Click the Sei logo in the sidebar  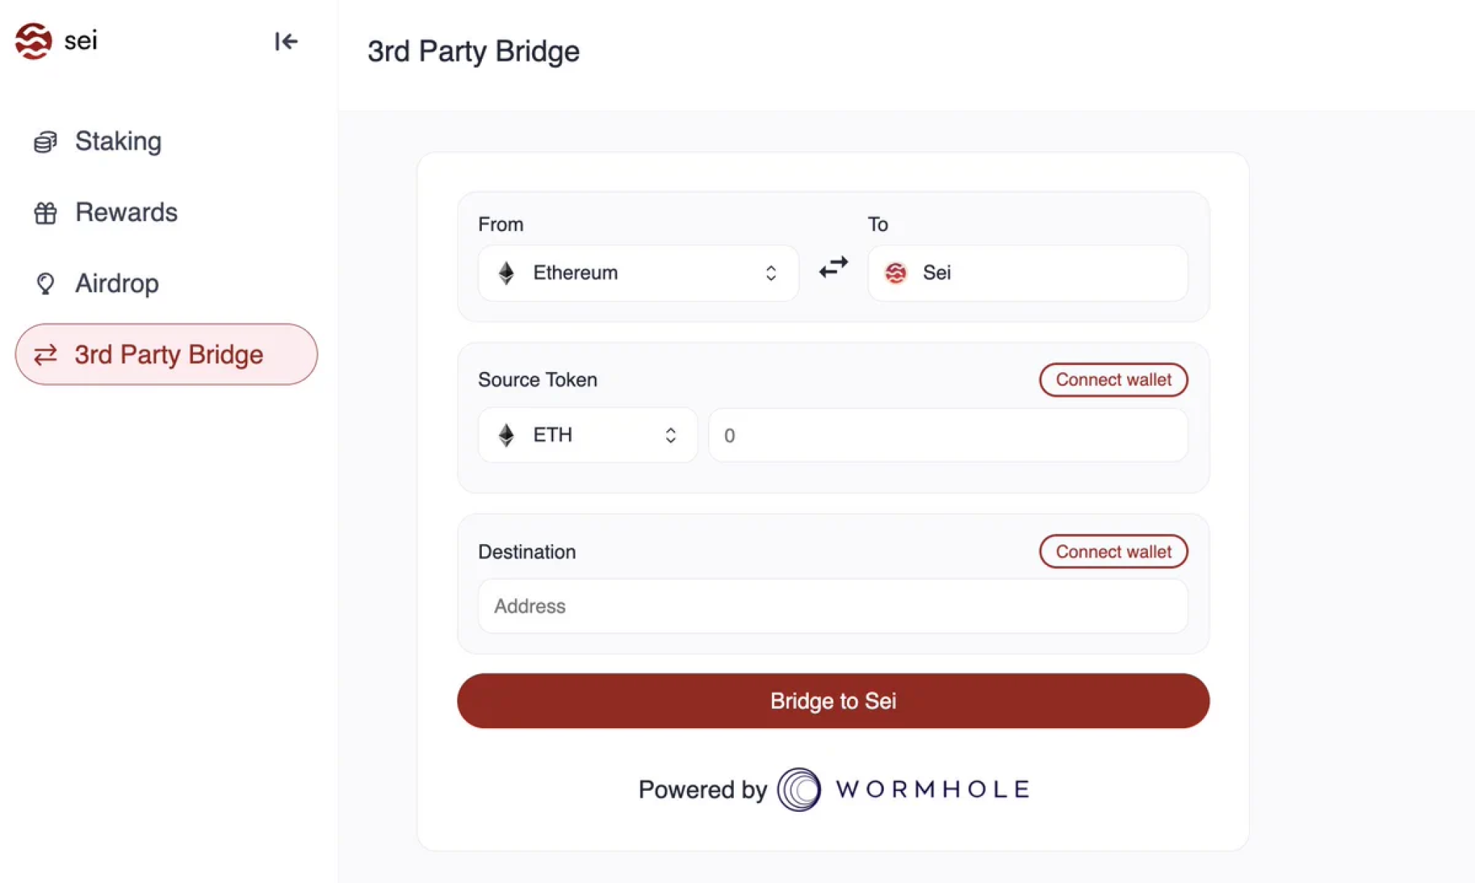tap(32, 41)
